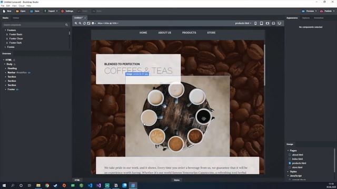
Task: Select the tablet viewport icon
Action: click(261, 23)
